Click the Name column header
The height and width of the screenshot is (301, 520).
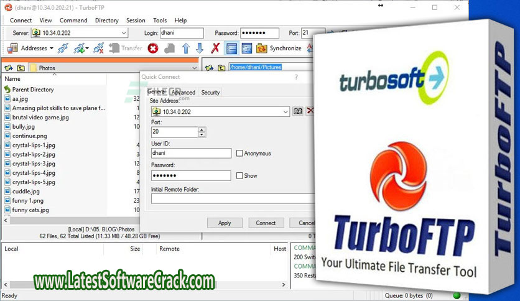click(x=55, y=79)
